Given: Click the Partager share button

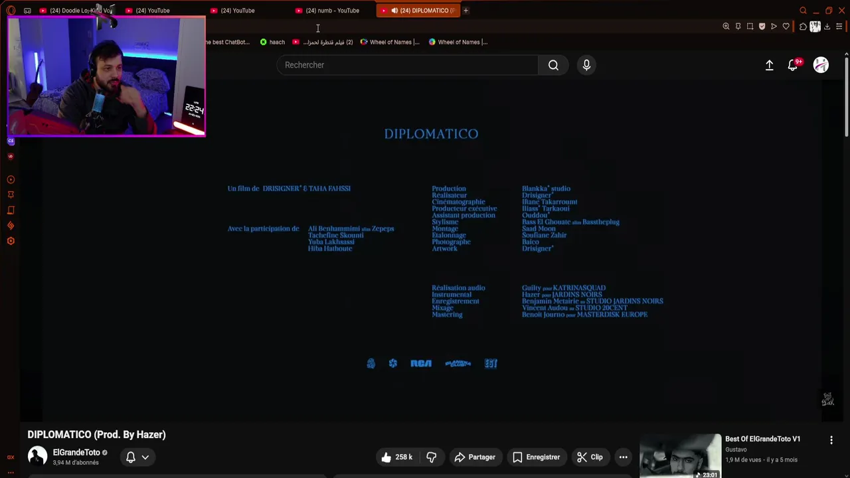Looking at the screenshot, I should [x=475, y=457].
